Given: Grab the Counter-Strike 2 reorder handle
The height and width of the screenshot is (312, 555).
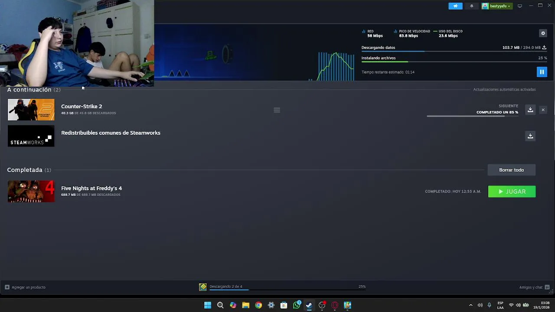Looking at the screenshot, I should (x=277, y=110).
